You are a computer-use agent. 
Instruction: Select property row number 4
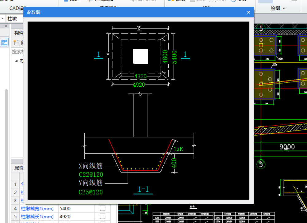(15, 209)
